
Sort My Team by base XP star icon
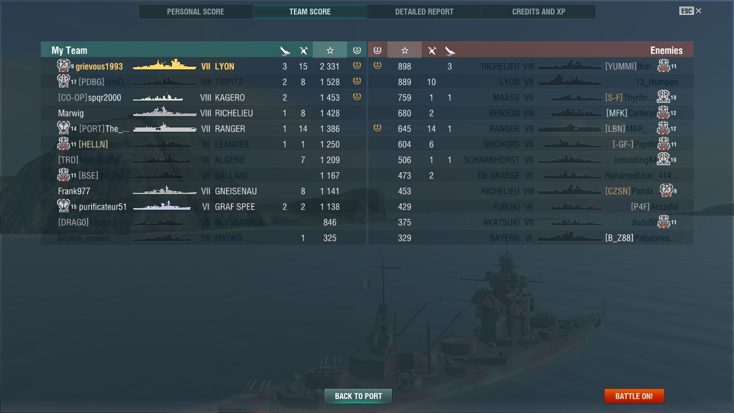coord(330,50)
